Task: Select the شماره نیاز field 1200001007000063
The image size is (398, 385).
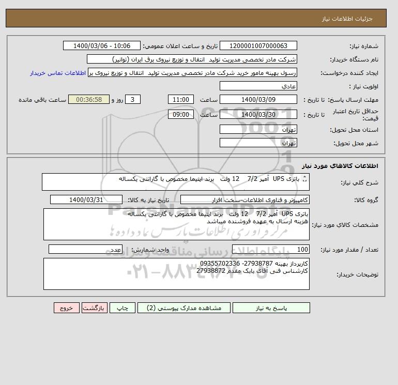Action: [258, 45]
